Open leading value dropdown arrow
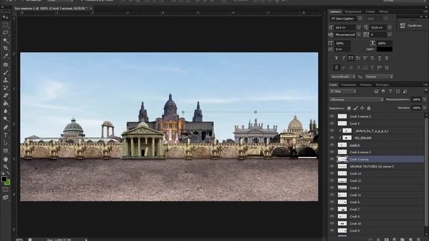 pos(390,27)
